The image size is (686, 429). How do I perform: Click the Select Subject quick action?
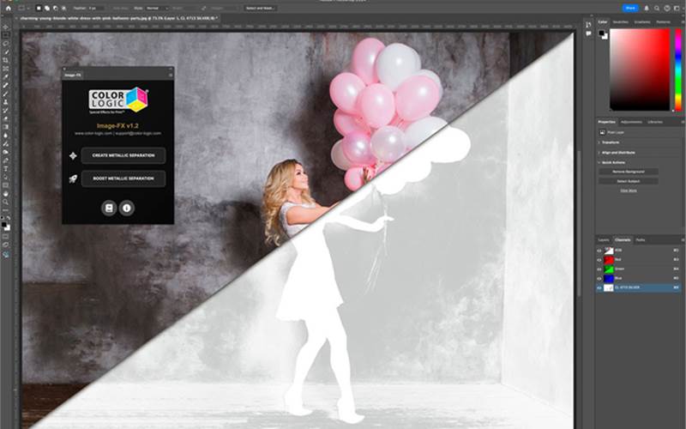point(629,181)
